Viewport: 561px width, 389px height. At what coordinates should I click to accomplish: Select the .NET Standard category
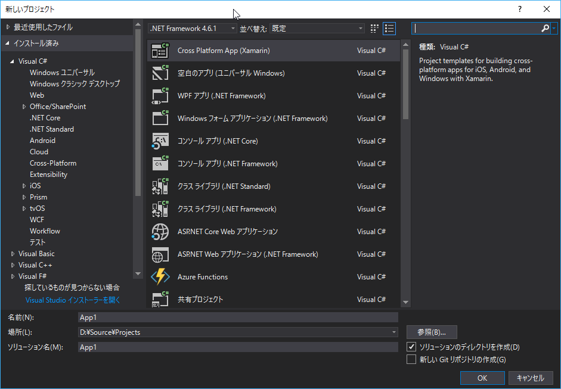52,129
